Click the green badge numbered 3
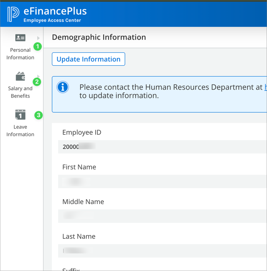The height and width of the screenshot is (271, 267). click(39, 115)
